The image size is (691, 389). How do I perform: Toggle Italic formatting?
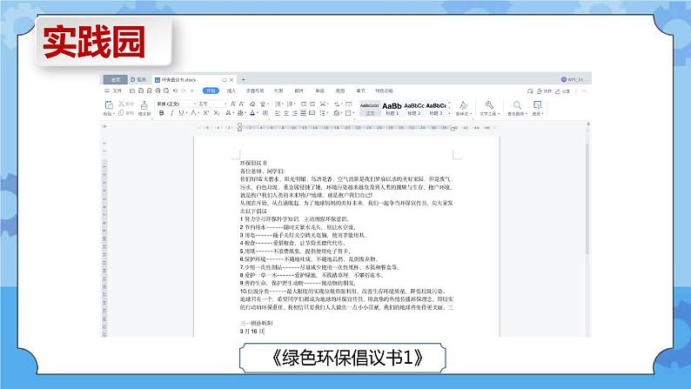click(x=171, y=113)
